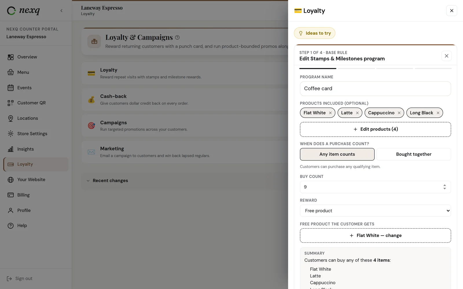The height and width of the screenshot is (289, 463).
Task: Open the Marketing card row
Action: (185, 152)
